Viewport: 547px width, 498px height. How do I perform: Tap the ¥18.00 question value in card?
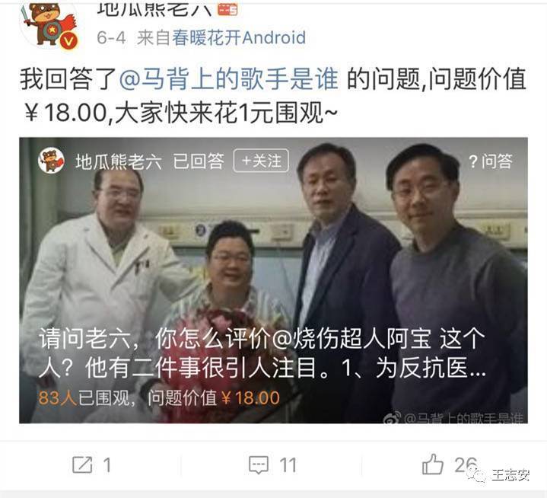250,397
